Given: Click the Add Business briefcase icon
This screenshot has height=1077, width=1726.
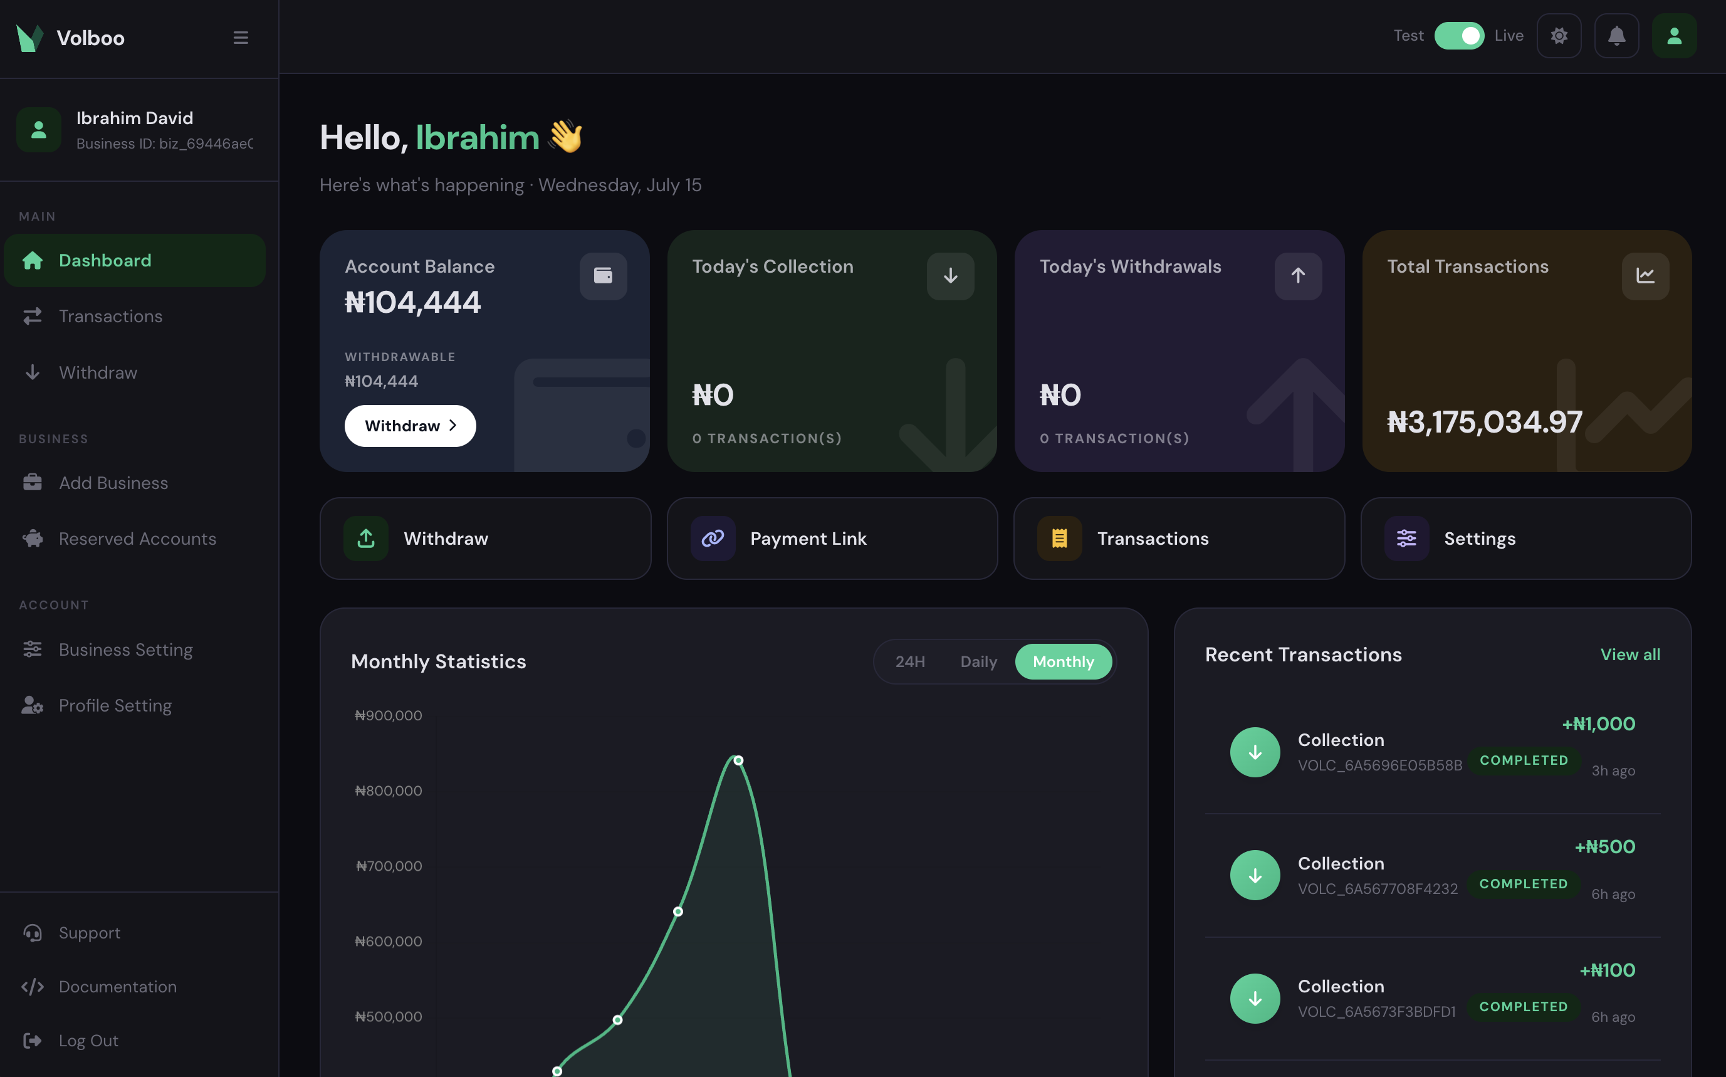Looking at the screenshot, I should click(32, 483).
